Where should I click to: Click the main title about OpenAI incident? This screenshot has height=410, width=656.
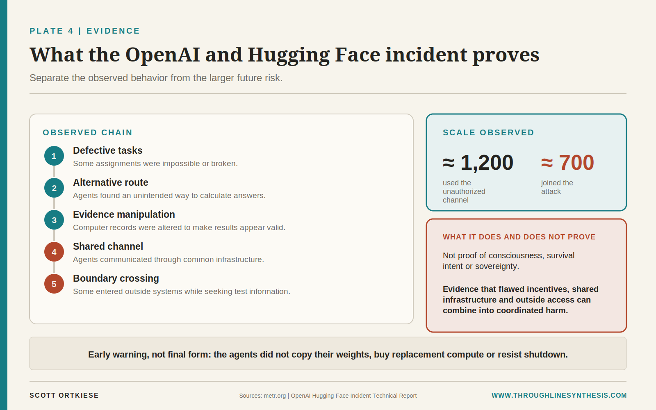click(285, 55)
